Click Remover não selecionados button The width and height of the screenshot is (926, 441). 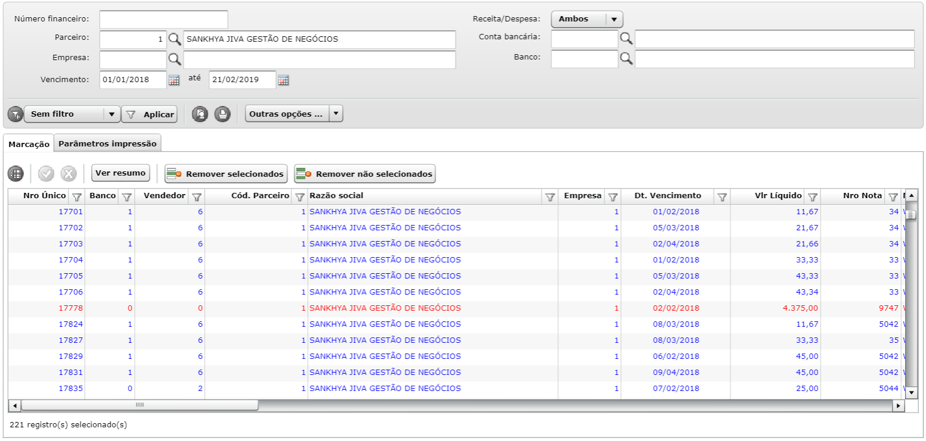pos(365,174)
